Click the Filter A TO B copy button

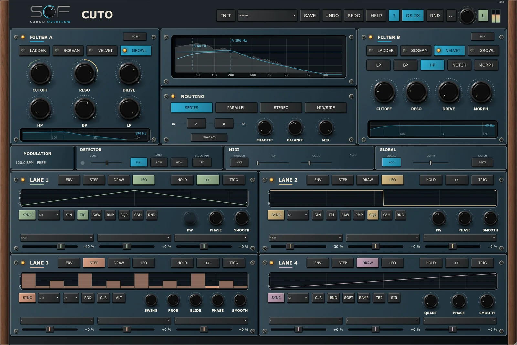point(135,37)
